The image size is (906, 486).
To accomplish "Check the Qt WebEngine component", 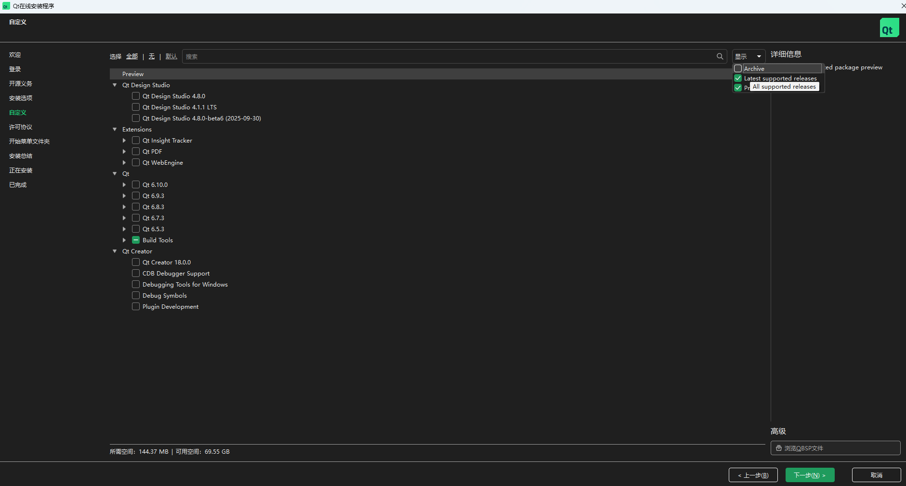I will click(136, 162).
